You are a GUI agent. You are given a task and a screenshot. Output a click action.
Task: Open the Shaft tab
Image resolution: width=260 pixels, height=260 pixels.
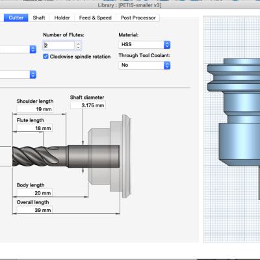pyautogui.click(x=39, y=18)
